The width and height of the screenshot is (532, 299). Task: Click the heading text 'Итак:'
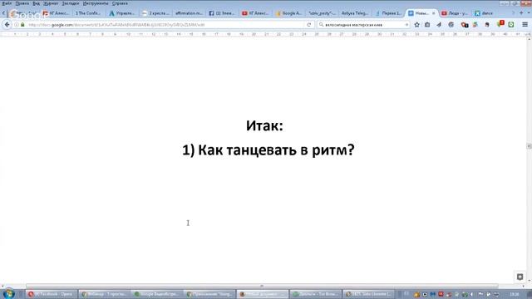[x=264, y=125]
